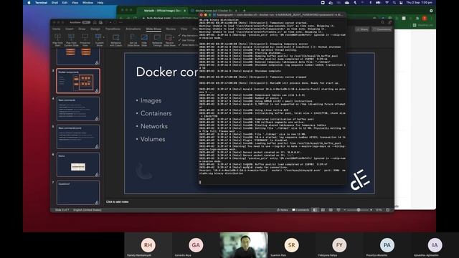Click the 'Containers' bullet on the slide

156,113
